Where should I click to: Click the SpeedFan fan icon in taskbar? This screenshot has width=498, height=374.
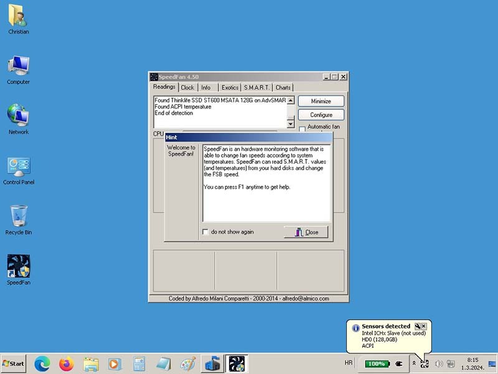click(x=237, y=363)
